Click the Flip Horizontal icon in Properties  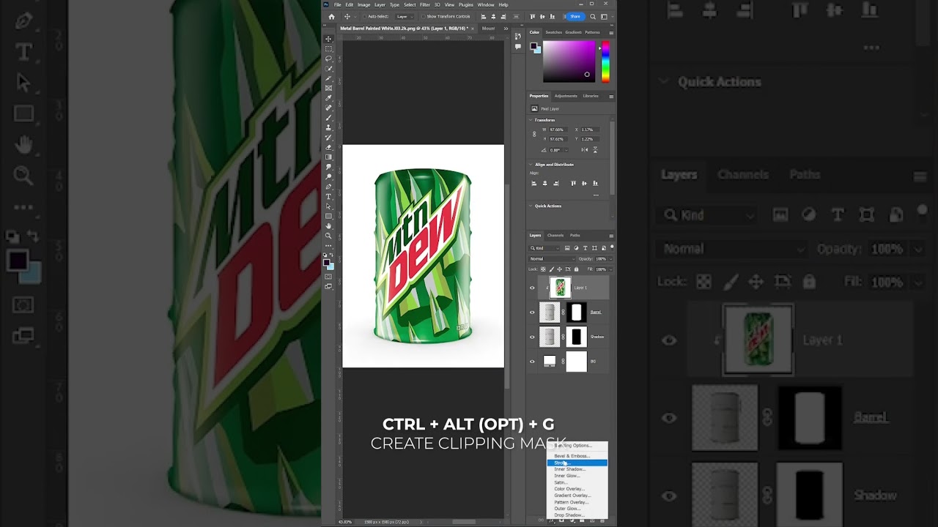(x=586, y=150)
